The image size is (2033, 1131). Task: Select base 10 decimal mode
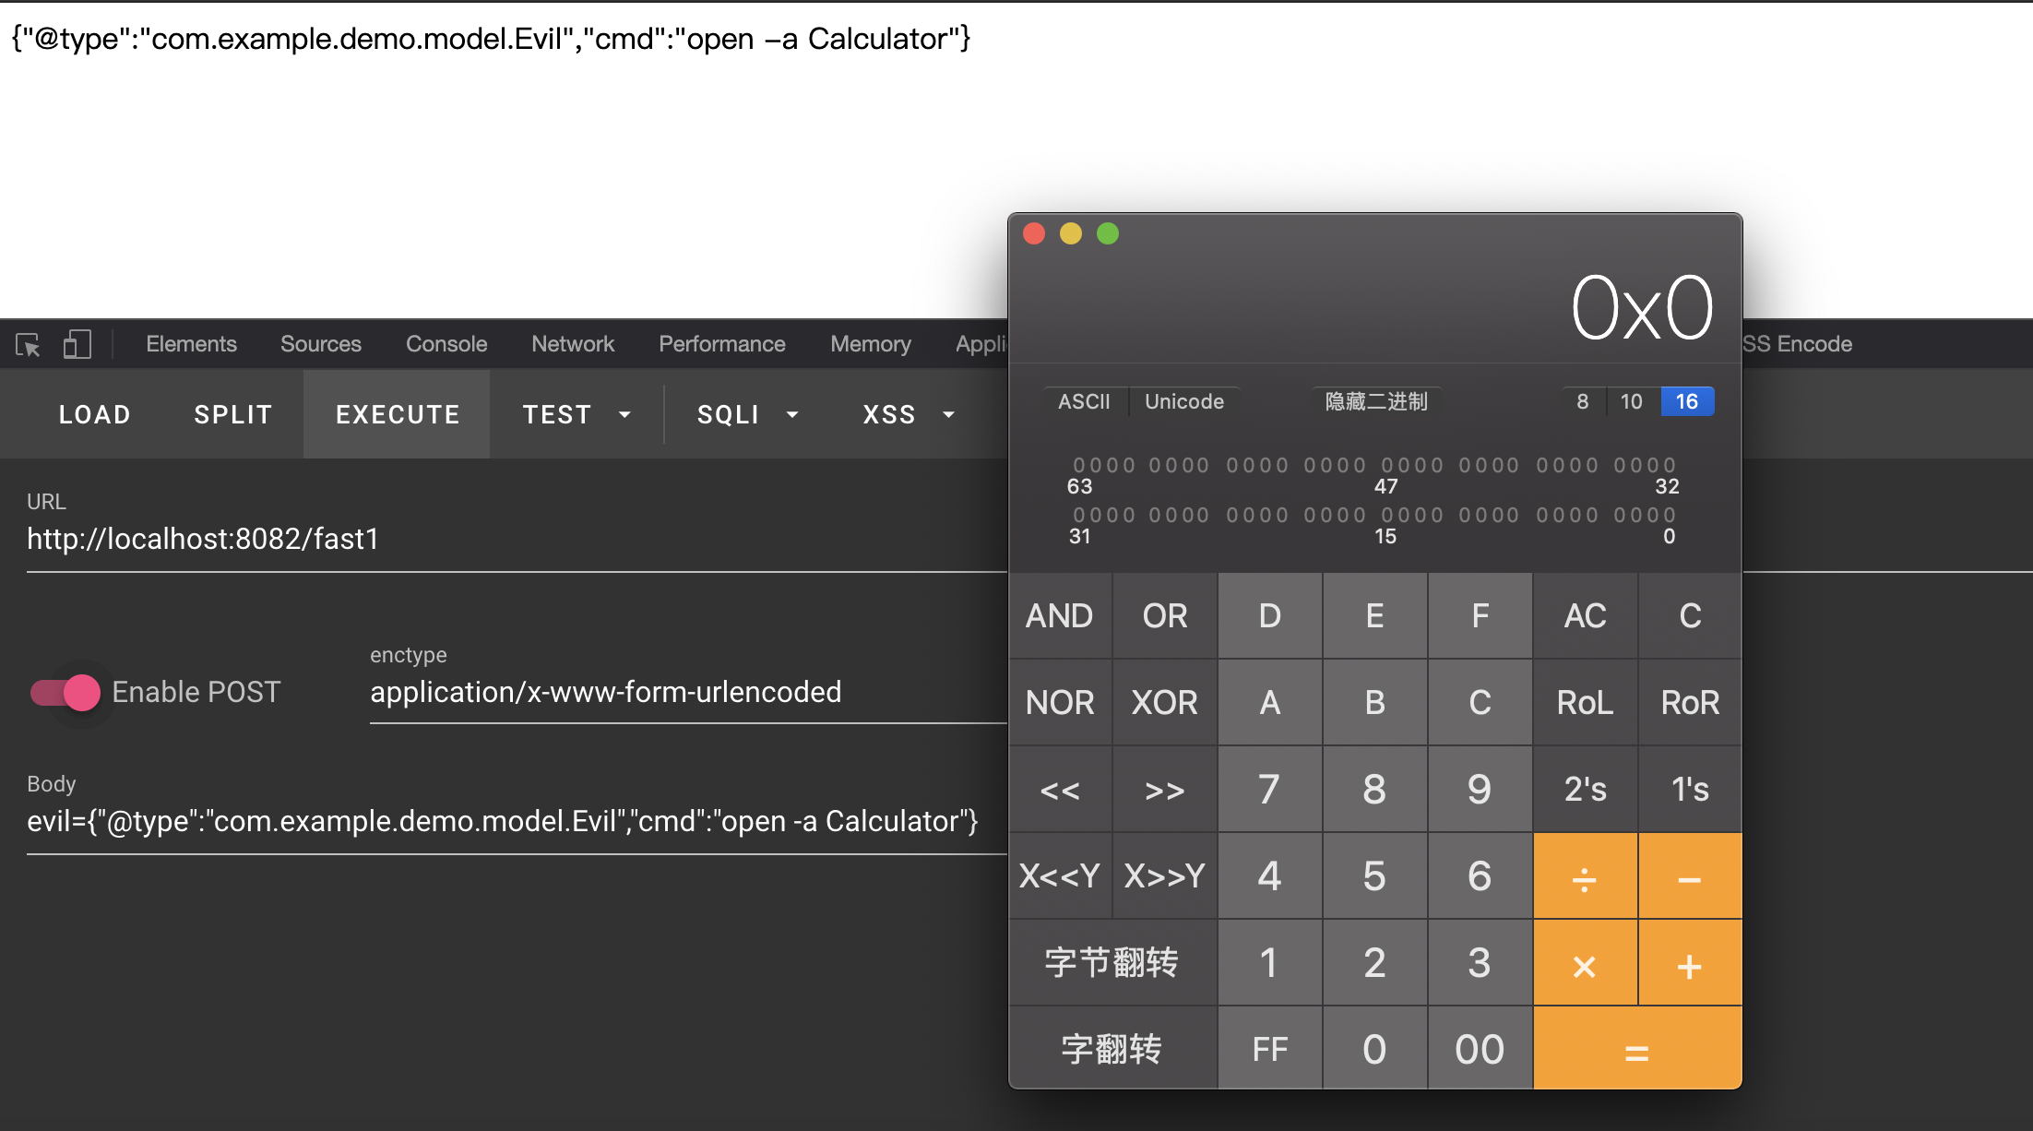coord(1631,401)
